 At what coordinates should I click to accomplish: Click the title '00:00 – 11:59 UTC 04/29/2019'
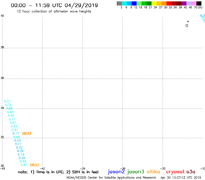click(x=54, y=5)
